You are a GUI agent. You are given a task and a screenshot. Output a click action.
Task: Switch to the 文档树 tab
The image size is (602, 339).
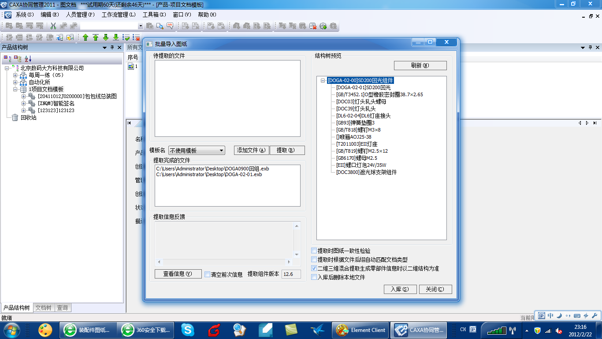44,308
